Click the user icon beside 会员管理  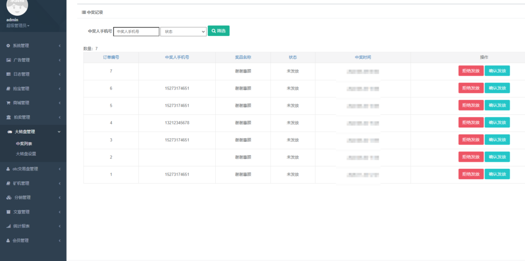8,241
